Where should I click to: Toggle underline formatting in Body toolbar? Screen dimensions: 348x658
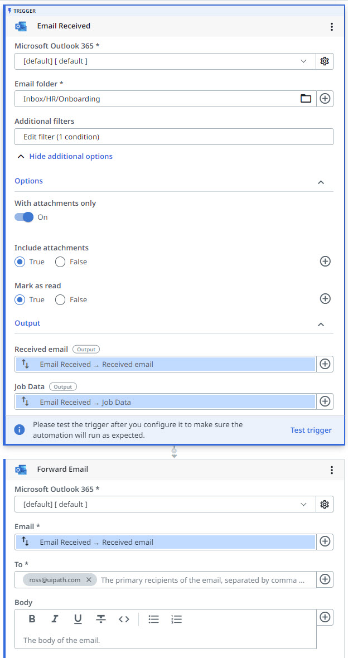[78, 619]
